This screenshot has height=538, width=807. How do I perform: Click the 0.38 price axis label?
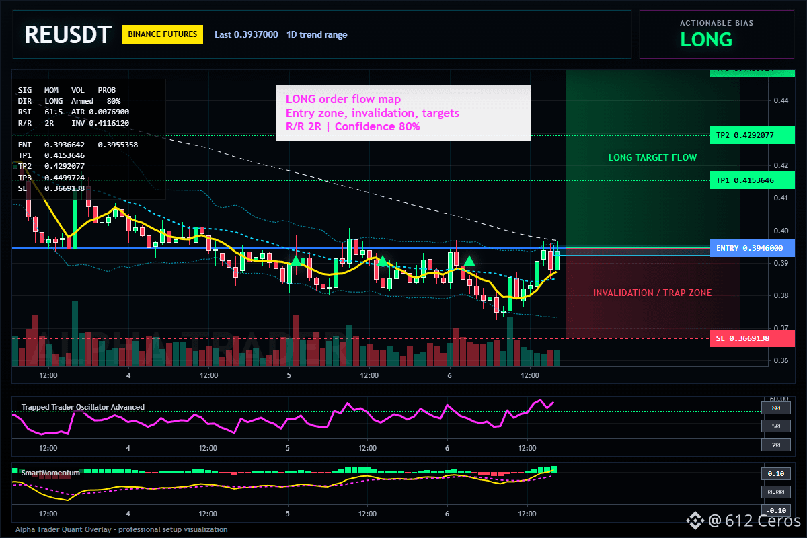pyautogui.click(x=781, y=295)
